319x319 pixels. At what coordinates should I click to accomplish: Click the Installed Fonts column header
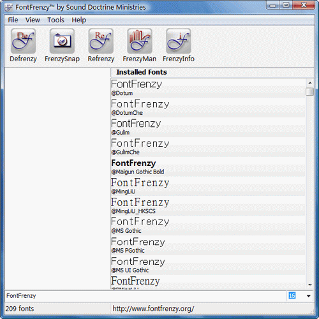click(x=212, y=72)
